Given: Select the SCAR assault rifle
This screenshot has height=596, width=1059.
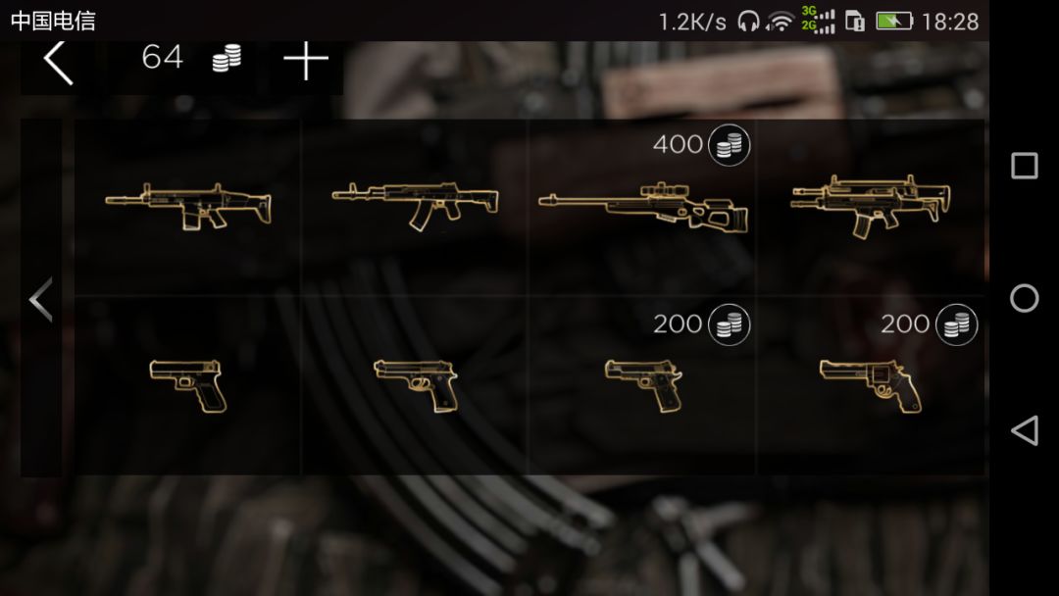Looking at the screenshot, I should [188, 206].
